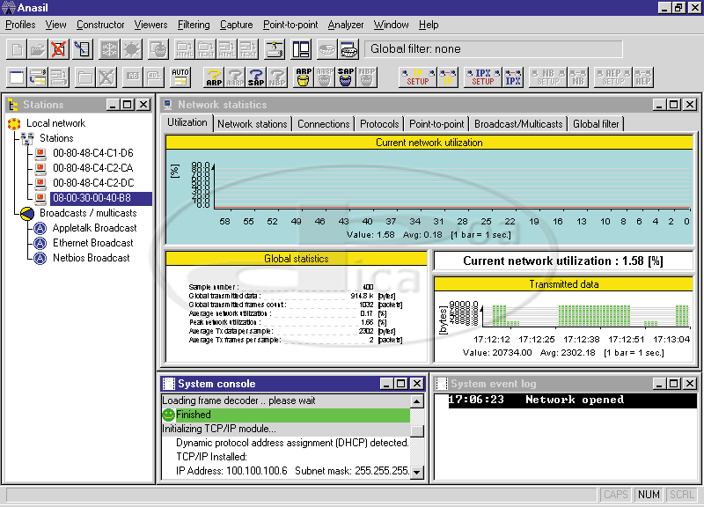Click the System console scrollbar thumb

[x=417, y=430]
